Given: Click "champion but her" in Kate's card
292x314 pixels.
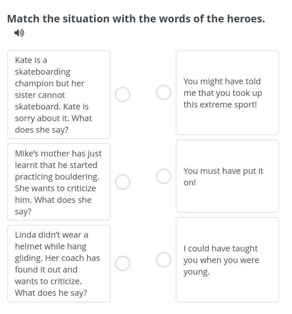Looking at the screenshot, I should pyautogui.click(x=49, y=83).
